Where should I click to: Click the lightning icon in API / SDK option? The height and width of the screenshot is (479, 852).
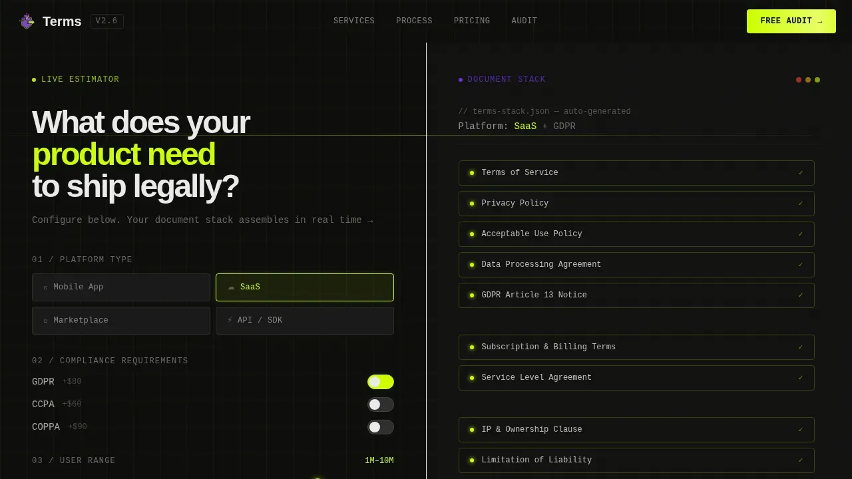click(230, 320)
